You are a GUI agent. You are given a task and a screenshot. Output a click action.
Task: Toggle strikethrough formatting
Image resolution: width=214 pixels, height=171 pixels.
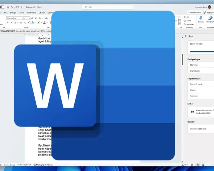pyautogui.click(x=21, y=23)
